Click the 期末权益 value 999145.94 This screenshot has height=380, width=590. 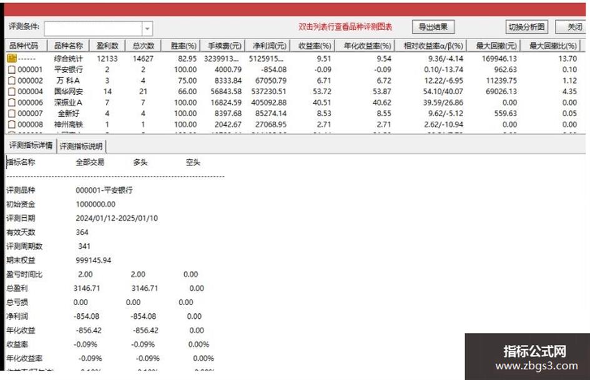click(x=93, y=260)
